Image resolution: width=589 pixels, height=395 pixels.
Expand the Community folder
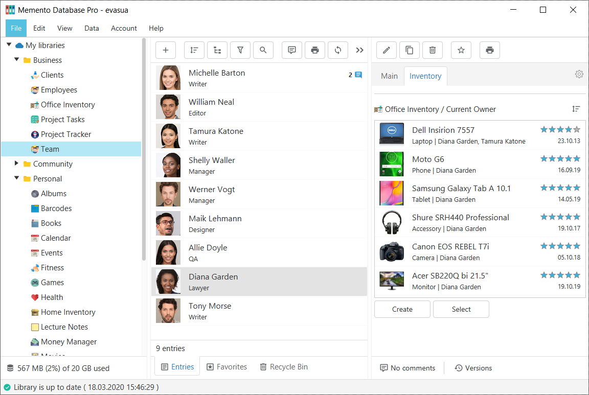(x=16, y=164)
